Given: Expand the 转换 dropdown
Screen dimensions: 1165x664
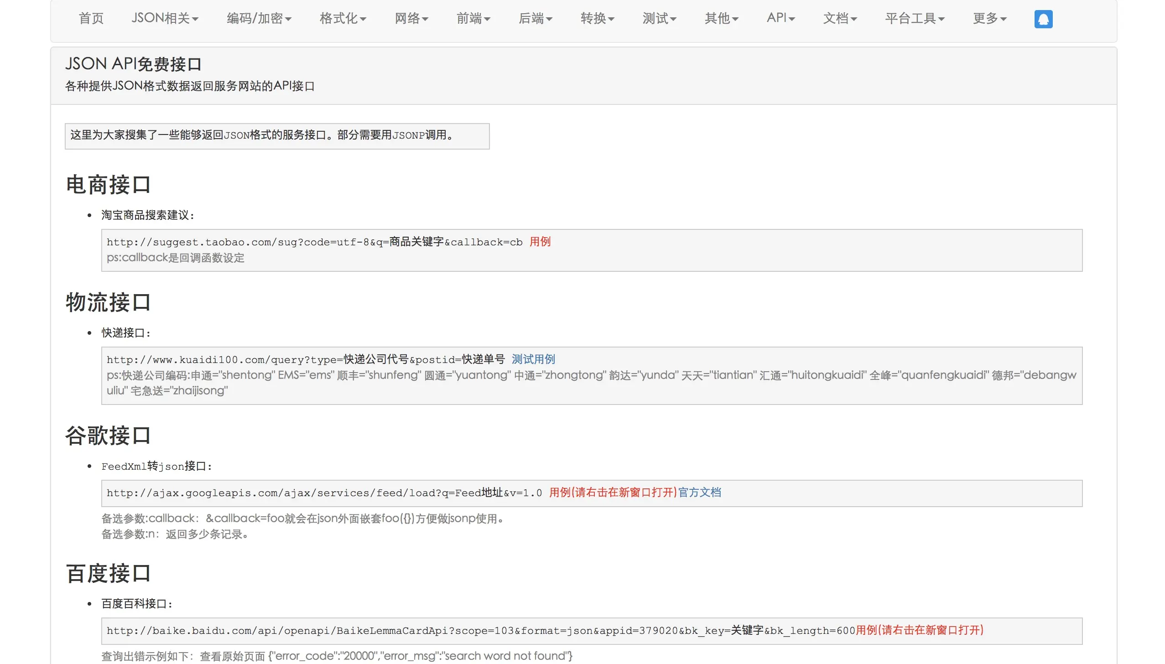Looking at the screenshot, I should coord(597,18).
